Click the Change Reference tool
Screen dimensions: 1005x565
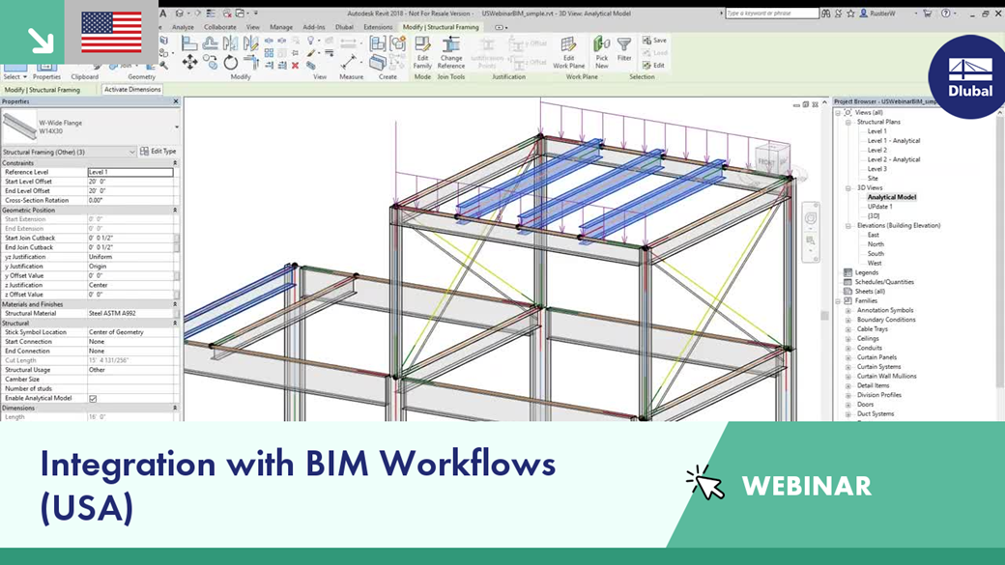click(451, 52)
